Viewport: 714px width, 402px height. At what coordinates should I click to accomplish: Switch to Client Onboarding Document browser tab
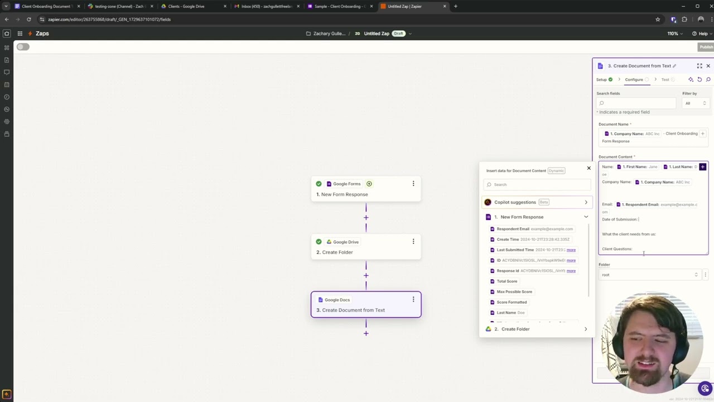[46, 6]
